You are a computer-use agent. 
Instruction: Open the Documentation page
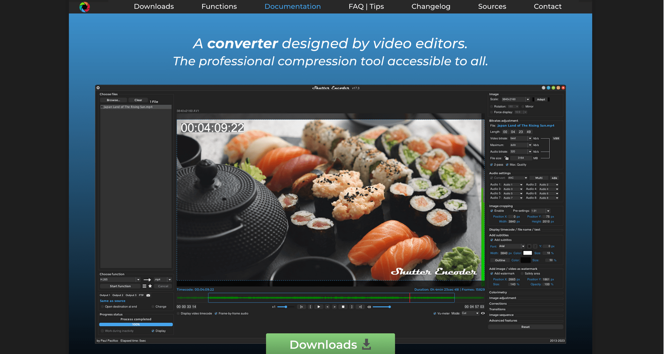(x=292, y=6)
